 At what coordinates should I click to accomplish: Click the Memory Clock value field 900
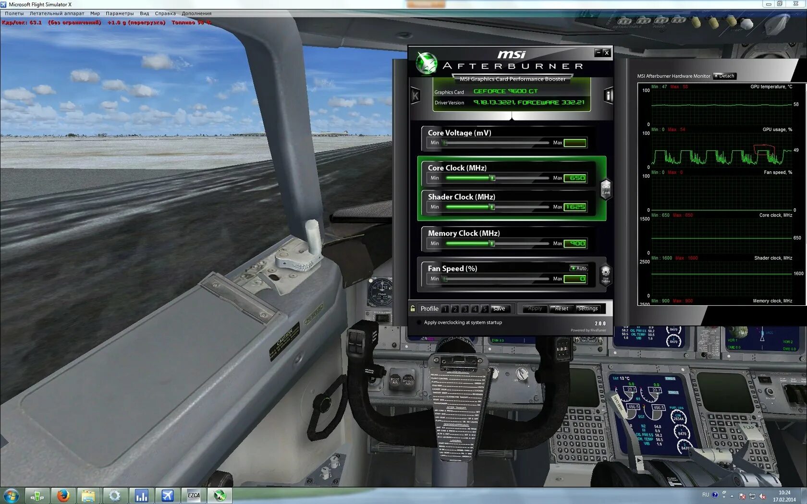(x=575, y=244)
